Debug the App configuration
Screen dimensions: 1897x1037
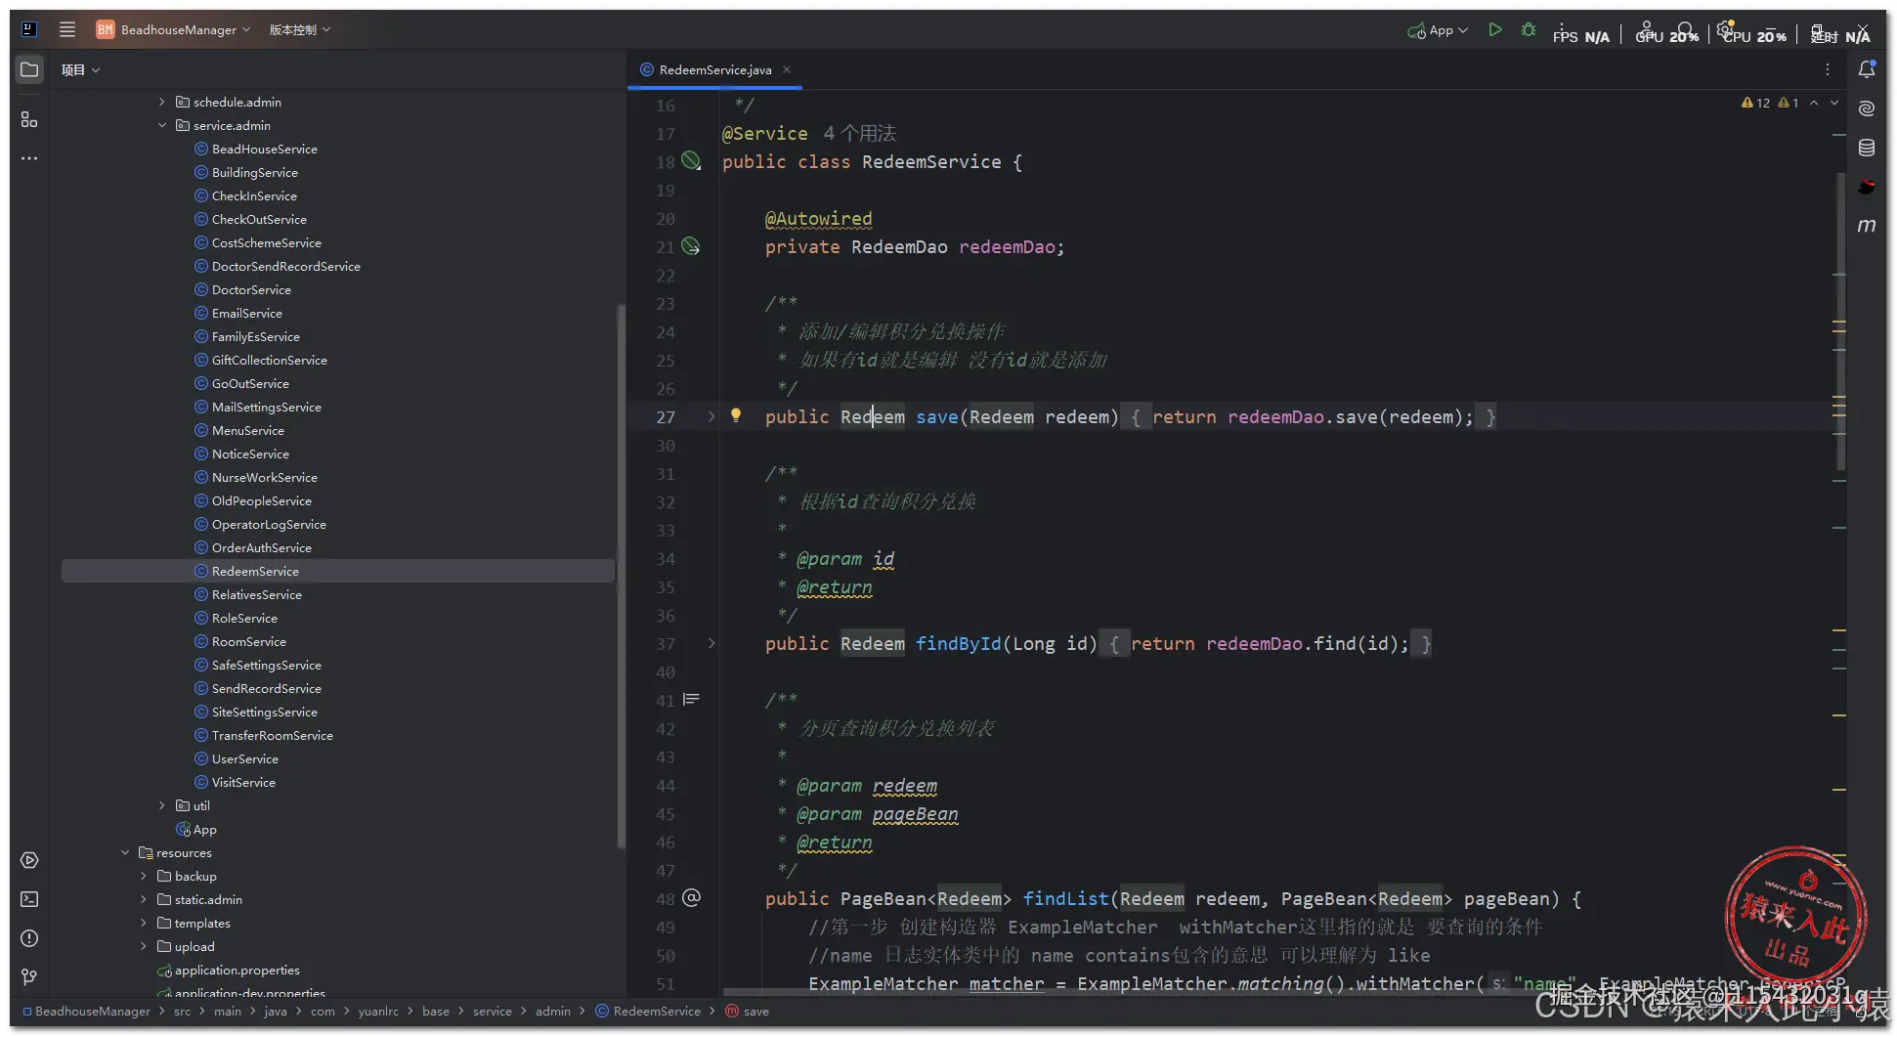[x=1529, y=30]
